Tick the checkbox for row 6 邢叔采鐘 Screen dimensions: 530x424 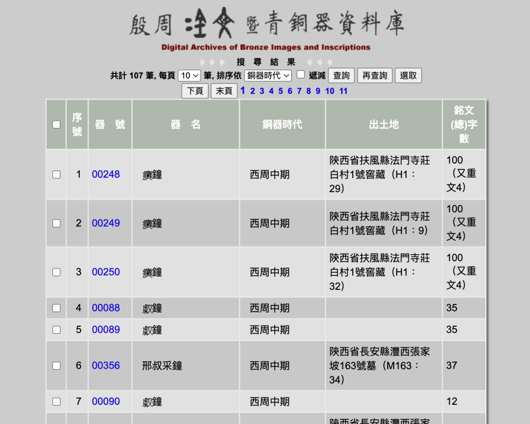click(56, 365)
